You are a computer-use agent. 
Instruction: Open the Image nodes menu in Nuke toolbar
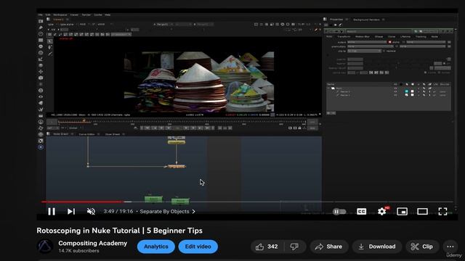(x=41, y=21)
